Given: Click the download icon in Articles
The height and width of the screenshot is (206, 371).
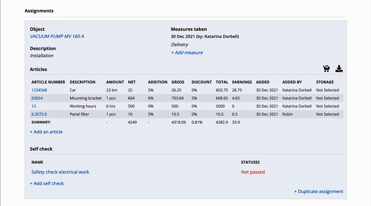Looking at the screenshot, I should (x=339, y=68).
